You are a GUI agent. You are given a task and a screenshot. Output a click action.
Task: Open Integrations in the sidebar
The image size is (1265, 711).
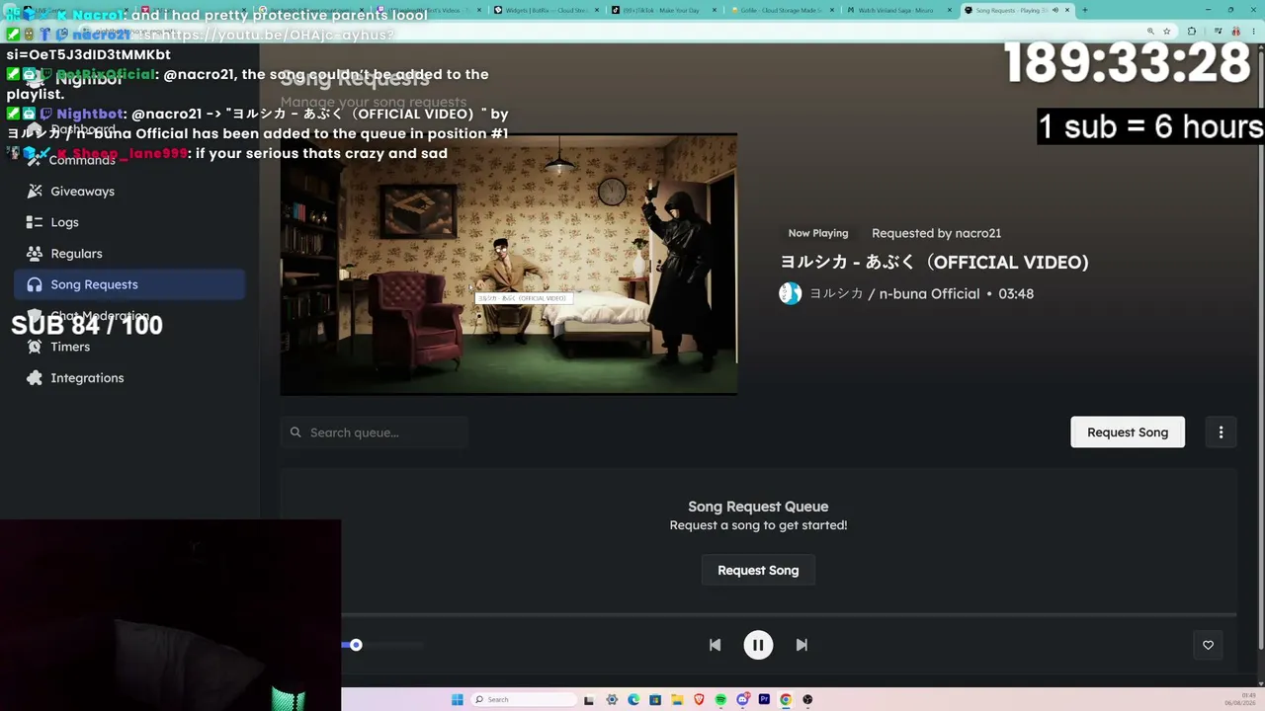[129, 378]
